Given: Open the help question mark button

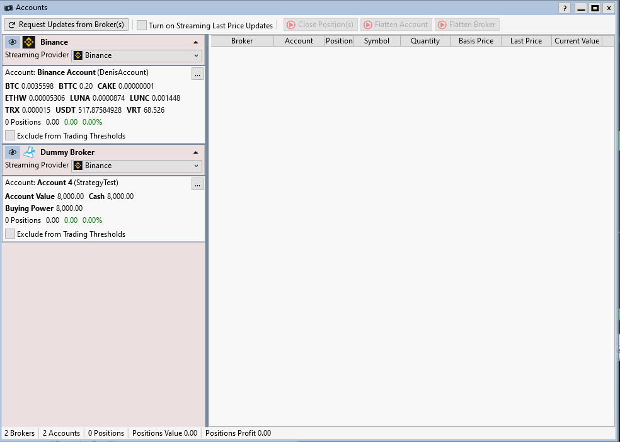Looking at the screenshot, I should pos(565,8).
